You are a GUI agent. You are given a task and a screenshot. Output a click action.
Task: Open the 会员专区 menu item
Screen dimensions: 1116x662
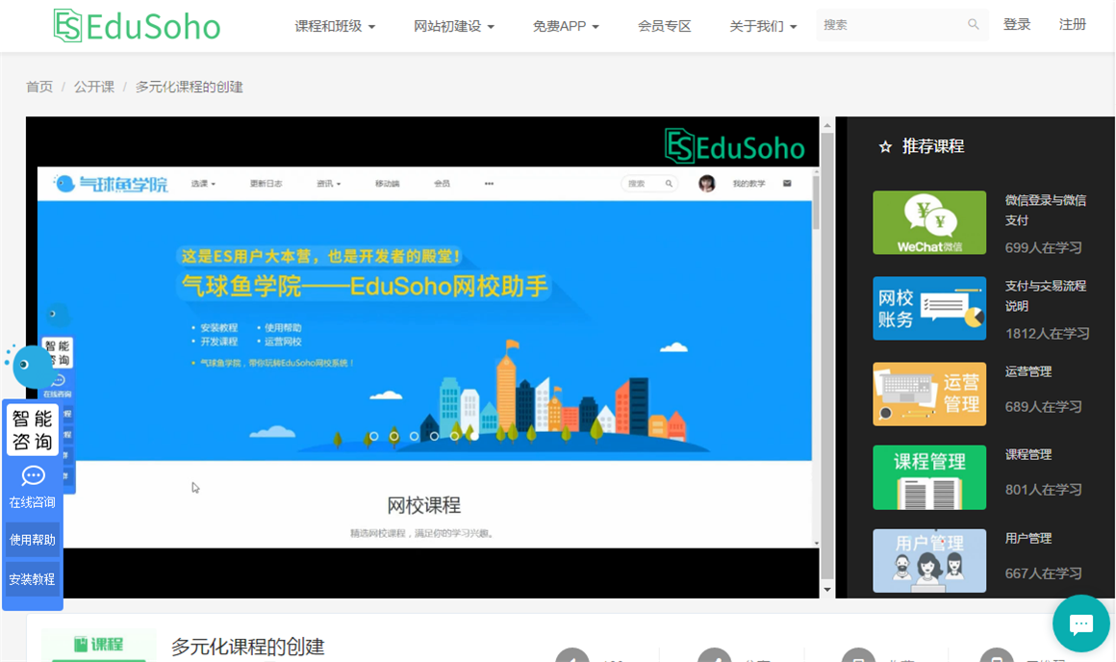[x=664, y=26]
